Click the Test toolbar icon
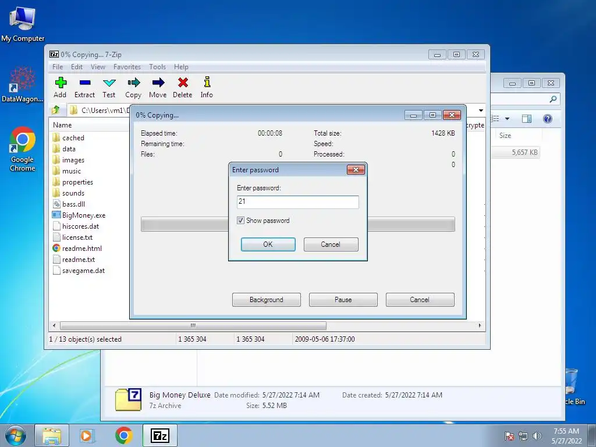 point(109,83)
